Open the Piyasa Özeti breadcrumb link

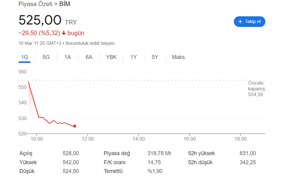pos(35,4)
